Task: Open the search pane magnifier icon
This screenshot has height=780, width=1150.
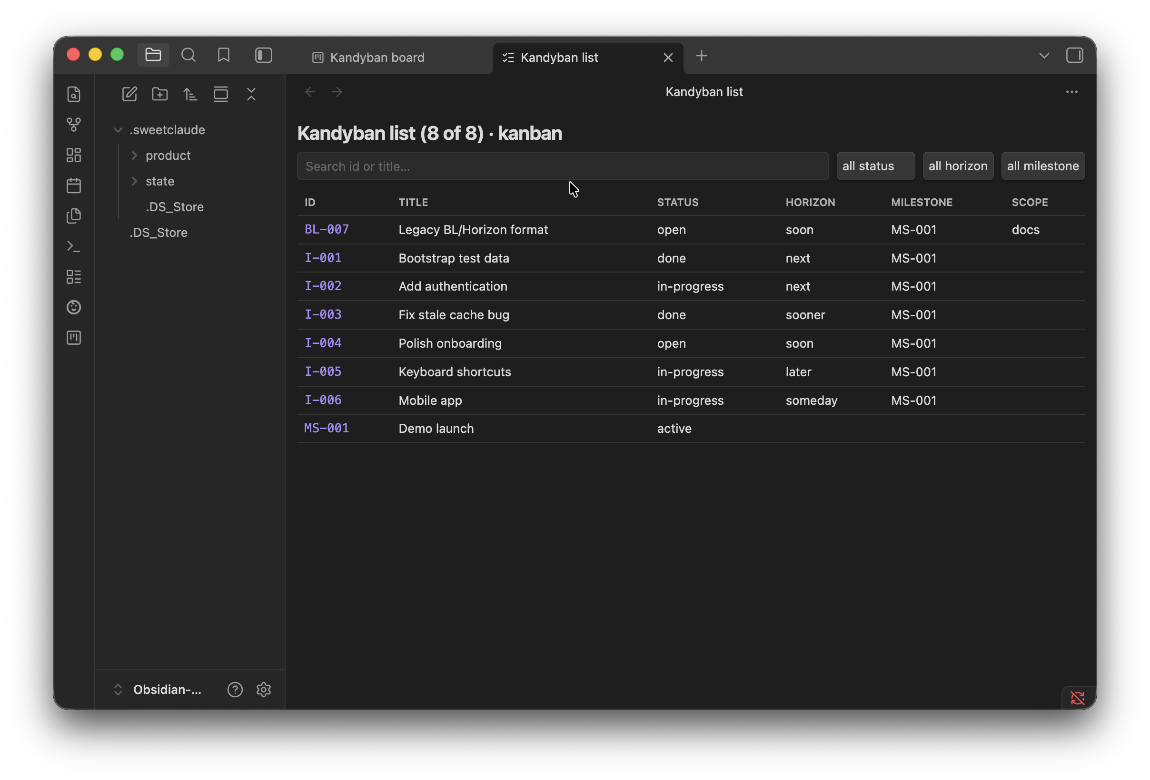Action: (x=188, y=55)
